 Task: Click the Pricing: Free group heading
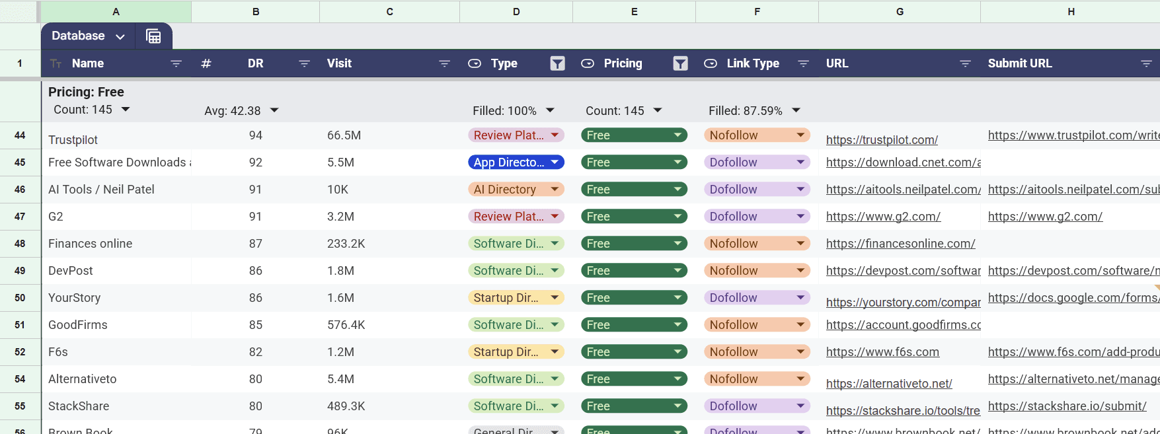(x=86, y=92)
